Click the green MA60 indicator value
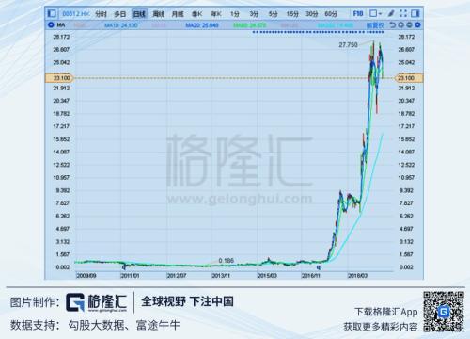This screenshot has height=339, width=470. tap(250, 25)
